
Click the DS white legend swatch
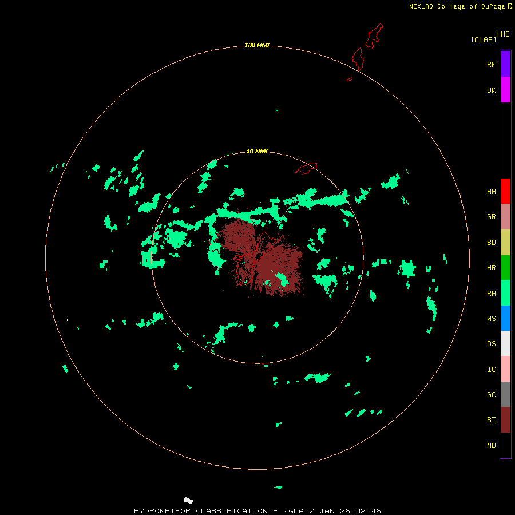[505, 343]
